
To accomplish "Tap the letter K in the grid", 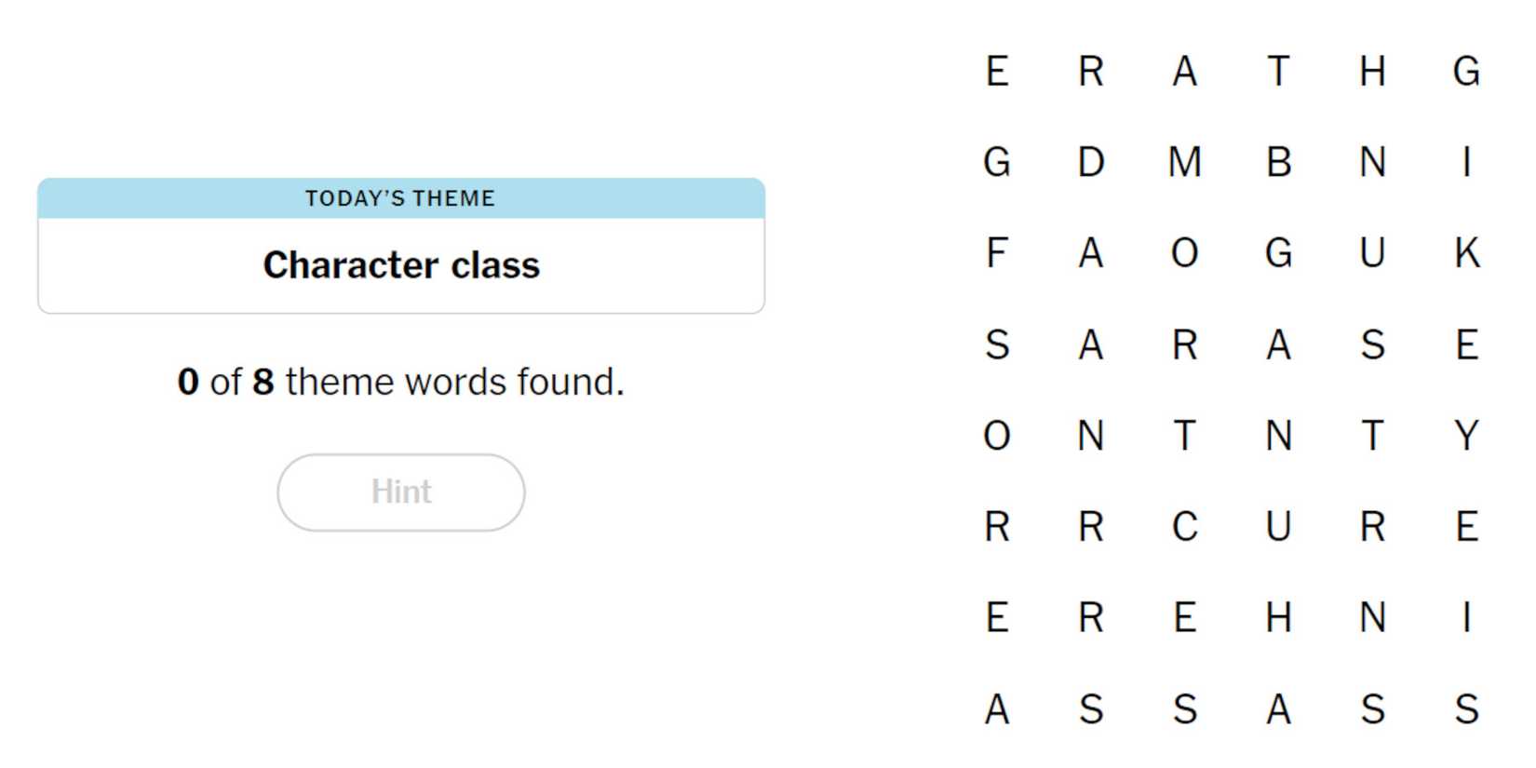I will [1466, 253].
